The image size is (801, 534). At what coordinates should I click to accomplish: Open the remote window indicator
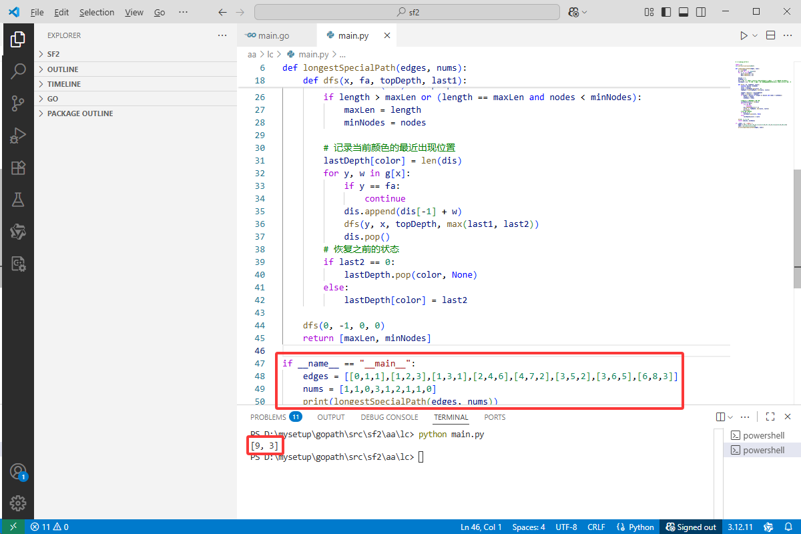point(13,527)
